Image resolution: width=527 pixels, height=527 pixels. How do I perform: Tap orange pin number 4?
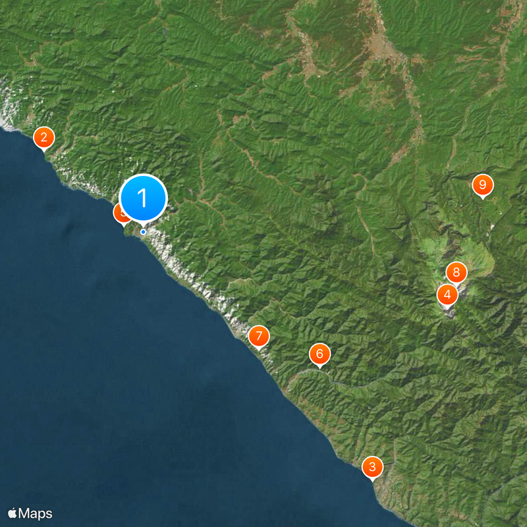pyautogui.click(x=447, y=295)
